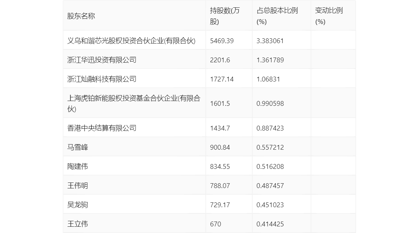The height and width of the screenshot is (233, 419).
Task: Select shareholder 义乌和谐芯光股权投资合伙企业(有限合伙)
Action: coord(131,41)
